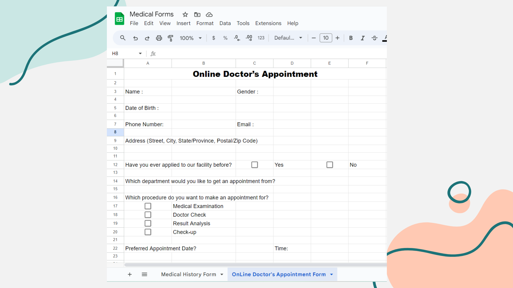Viewport: 513px width, 288px height.
Task: Open the Format menu
Action: coord(205,23)
